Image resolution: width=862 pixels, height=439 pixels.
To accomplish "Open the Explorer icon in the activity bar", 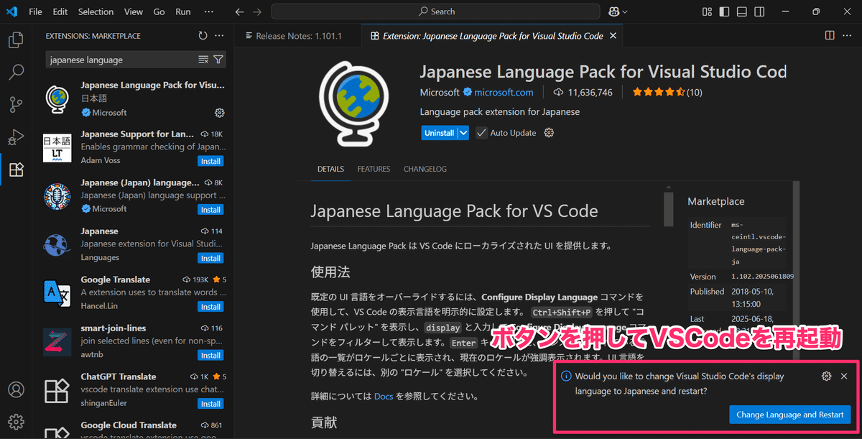I will click(15, 40).
